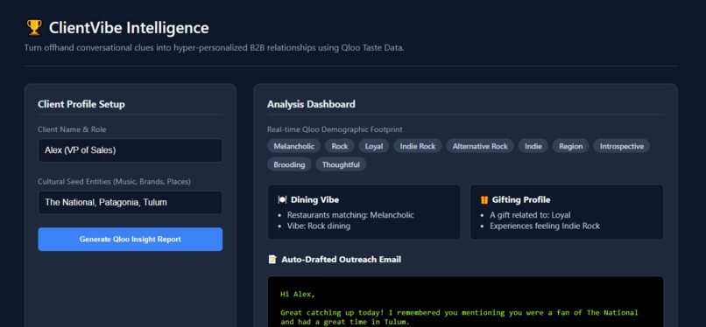The width and height of the screenshot is (706, 327).
Task: Click the Gifting Profile card title
Action: (x=521, y=200)
